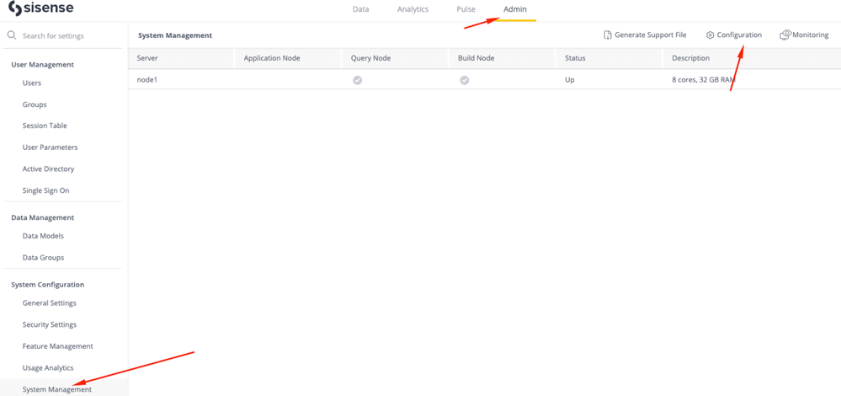This screenshot has height=396, width=841.
Task: Go to Groups settings
Action: 35,104
